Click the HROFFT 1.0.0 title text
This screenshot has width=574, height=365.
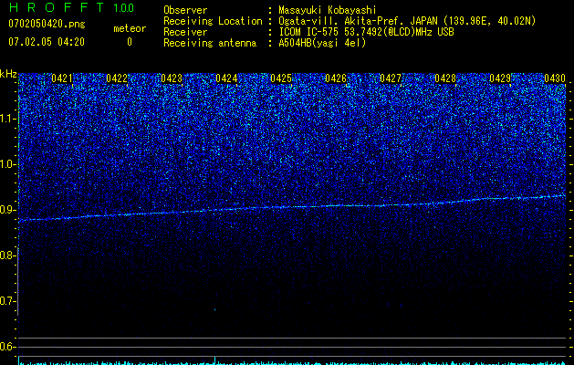(71, 7)
